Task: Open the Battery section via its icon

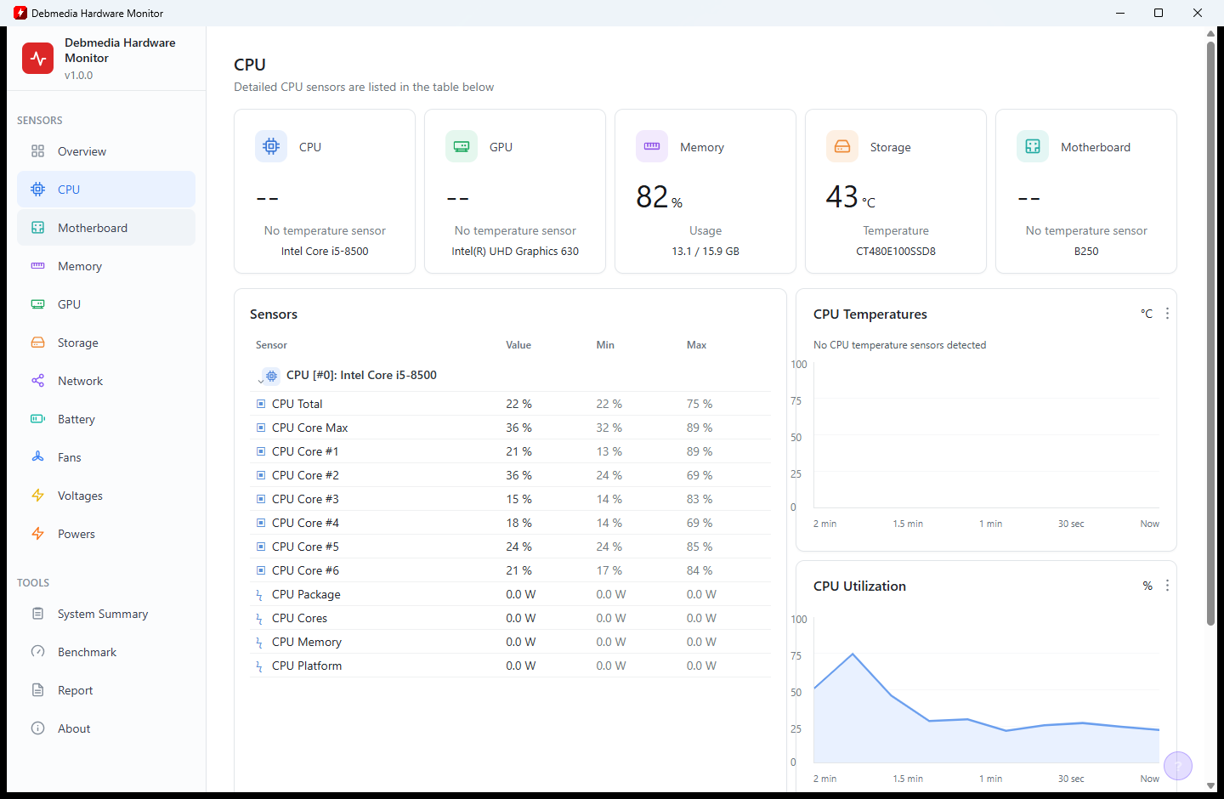Action: 37,419
